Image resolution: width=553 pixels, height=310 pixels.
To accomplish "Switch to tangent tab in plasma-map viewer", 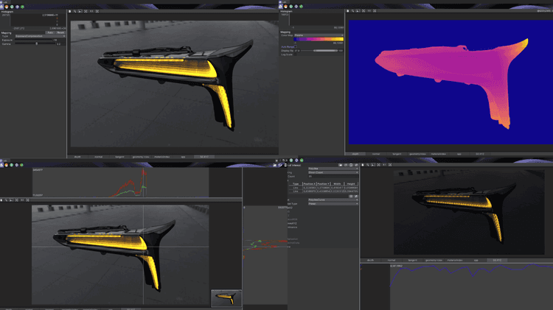I will point(397,154).
